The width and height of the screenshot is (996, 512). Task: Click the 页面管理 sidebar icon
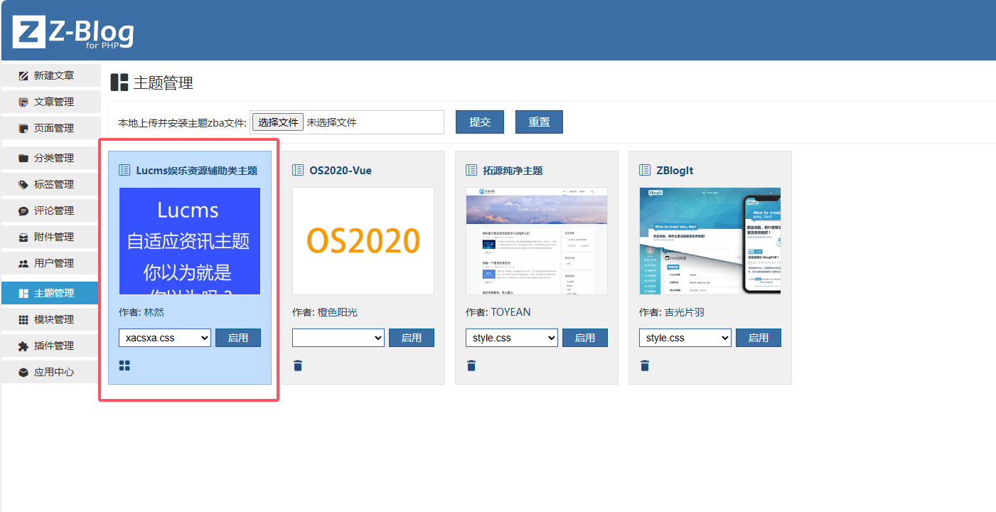pos(23,128)
